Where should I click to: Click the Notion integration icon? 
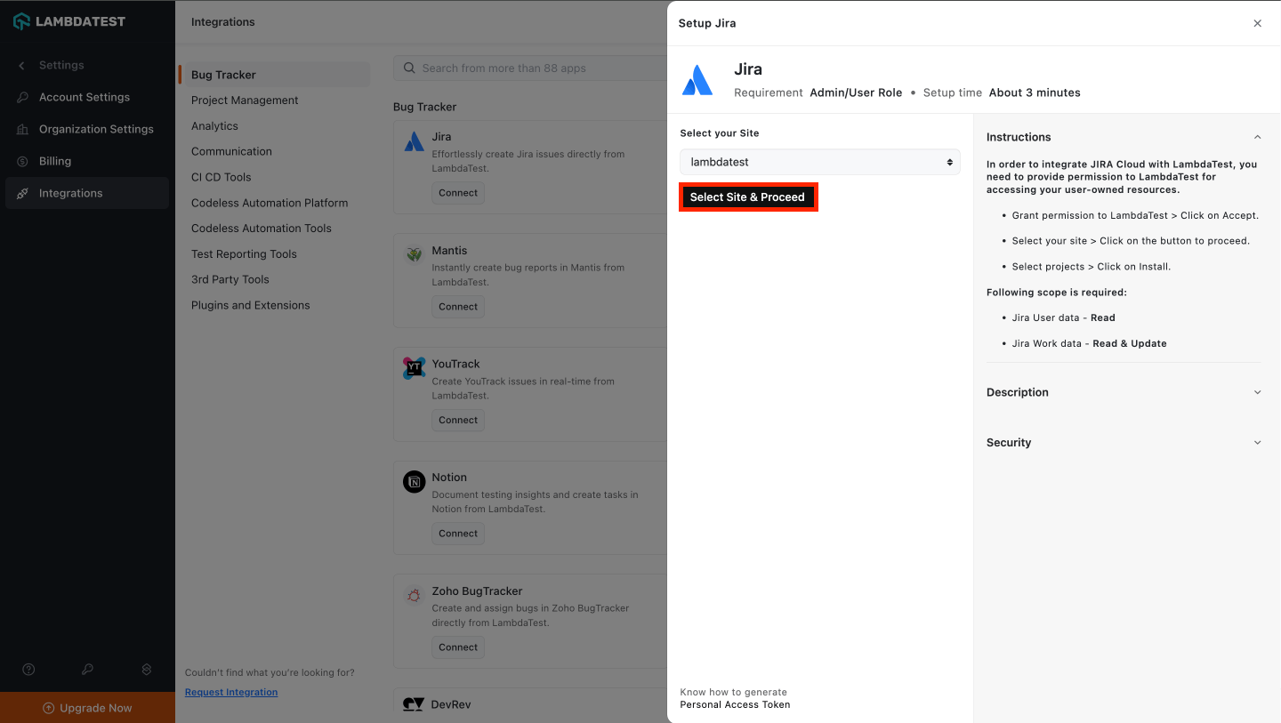point(414,481)
